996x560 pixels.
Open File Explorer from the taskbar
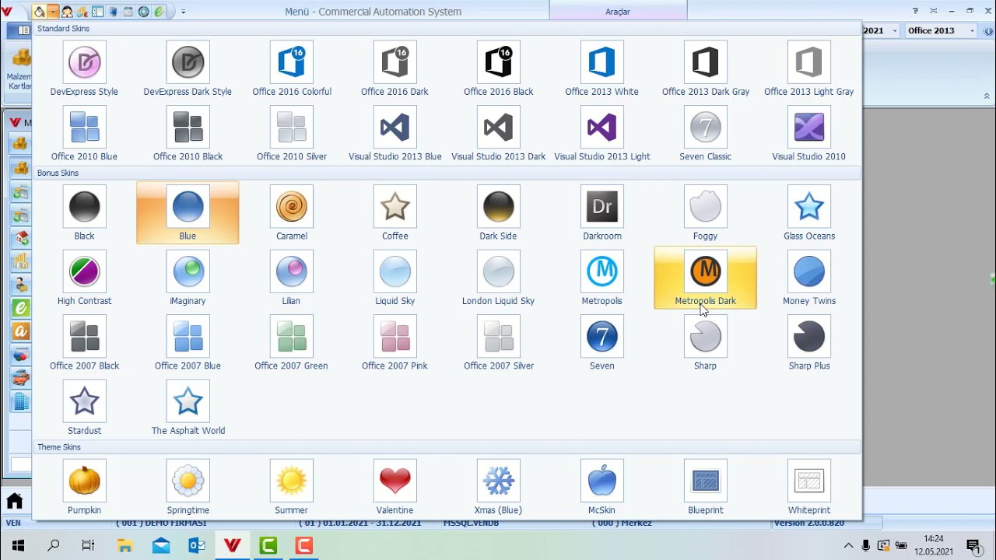click(x=124, y=545)
